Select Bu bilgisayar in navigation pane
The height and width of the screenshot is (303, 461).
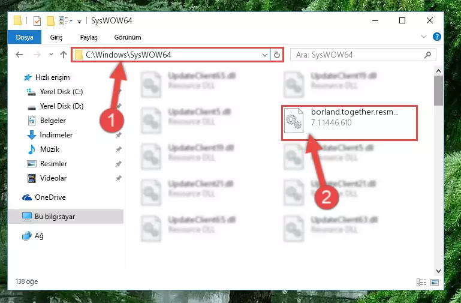coord(65,217)
